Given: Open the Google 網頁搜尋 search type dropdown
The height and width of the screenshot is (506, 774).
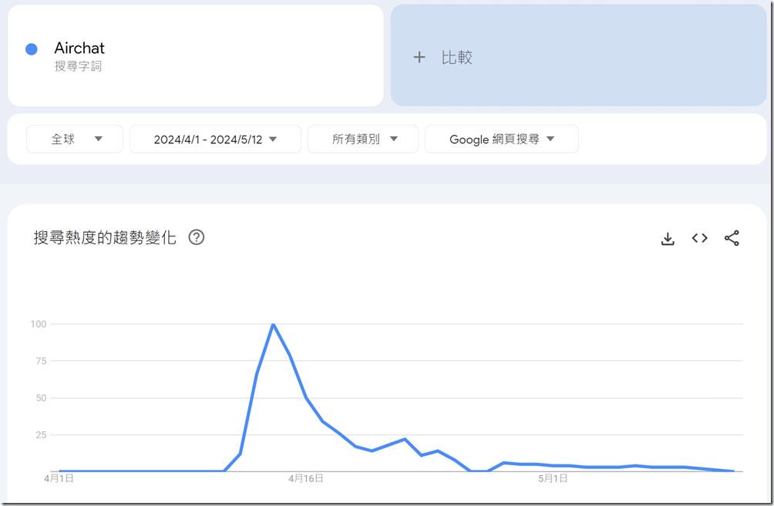Looking at the screenshot, I should [502, 139].
